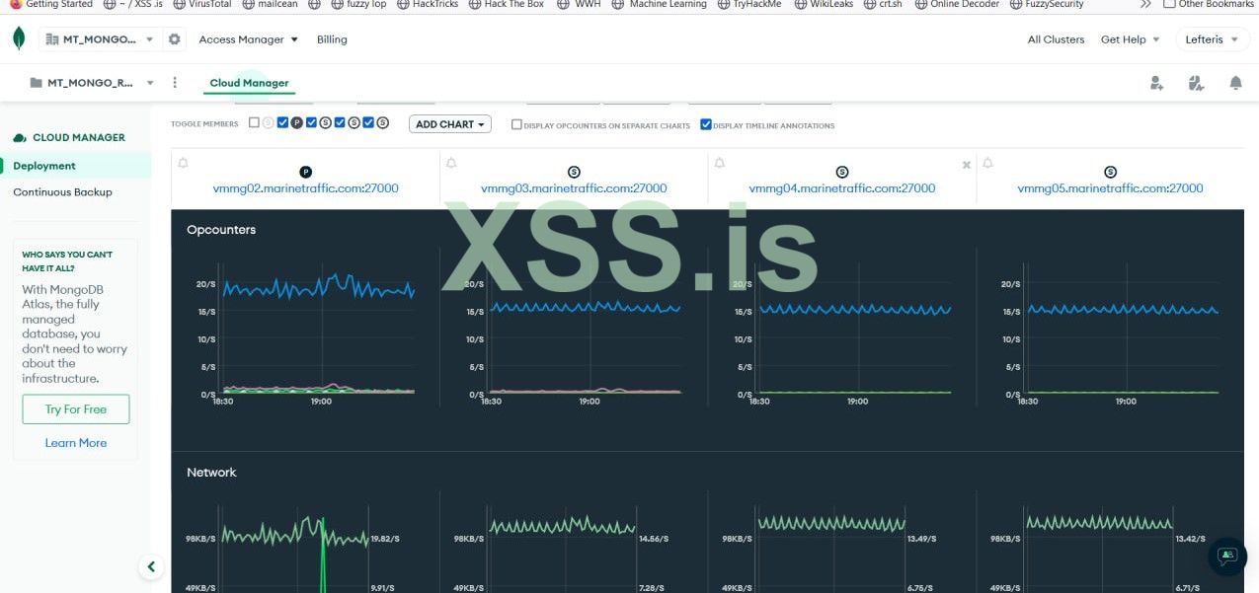The width and height of the screenshot is (1259, 593).
Task: Open host vmmg03.marinetraffic.com:27000 link
Action: click(574, 188)
